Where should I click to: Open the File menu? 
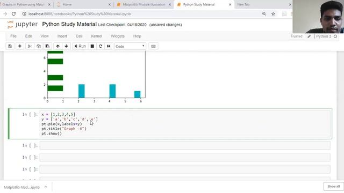click(13, 36)
